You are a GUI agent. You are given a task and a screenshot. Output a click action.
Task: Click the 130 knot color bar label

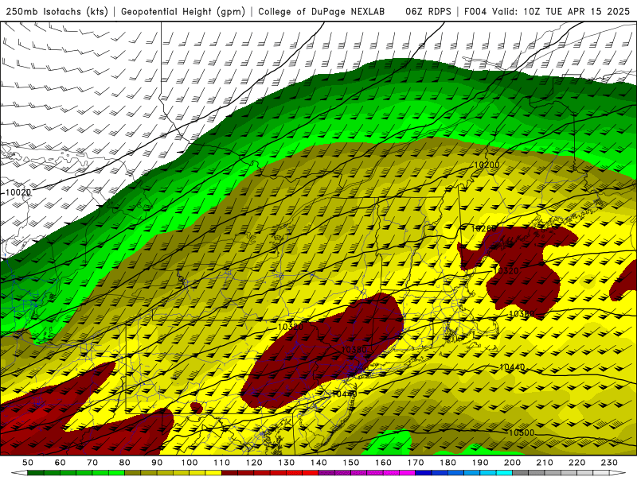click(x=287, y=463)
